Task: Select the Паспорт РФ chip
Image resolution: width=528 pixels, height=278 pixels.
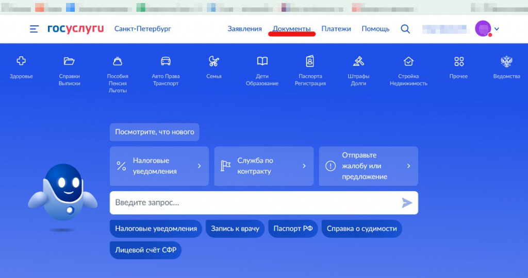Action: pos(293,229)
